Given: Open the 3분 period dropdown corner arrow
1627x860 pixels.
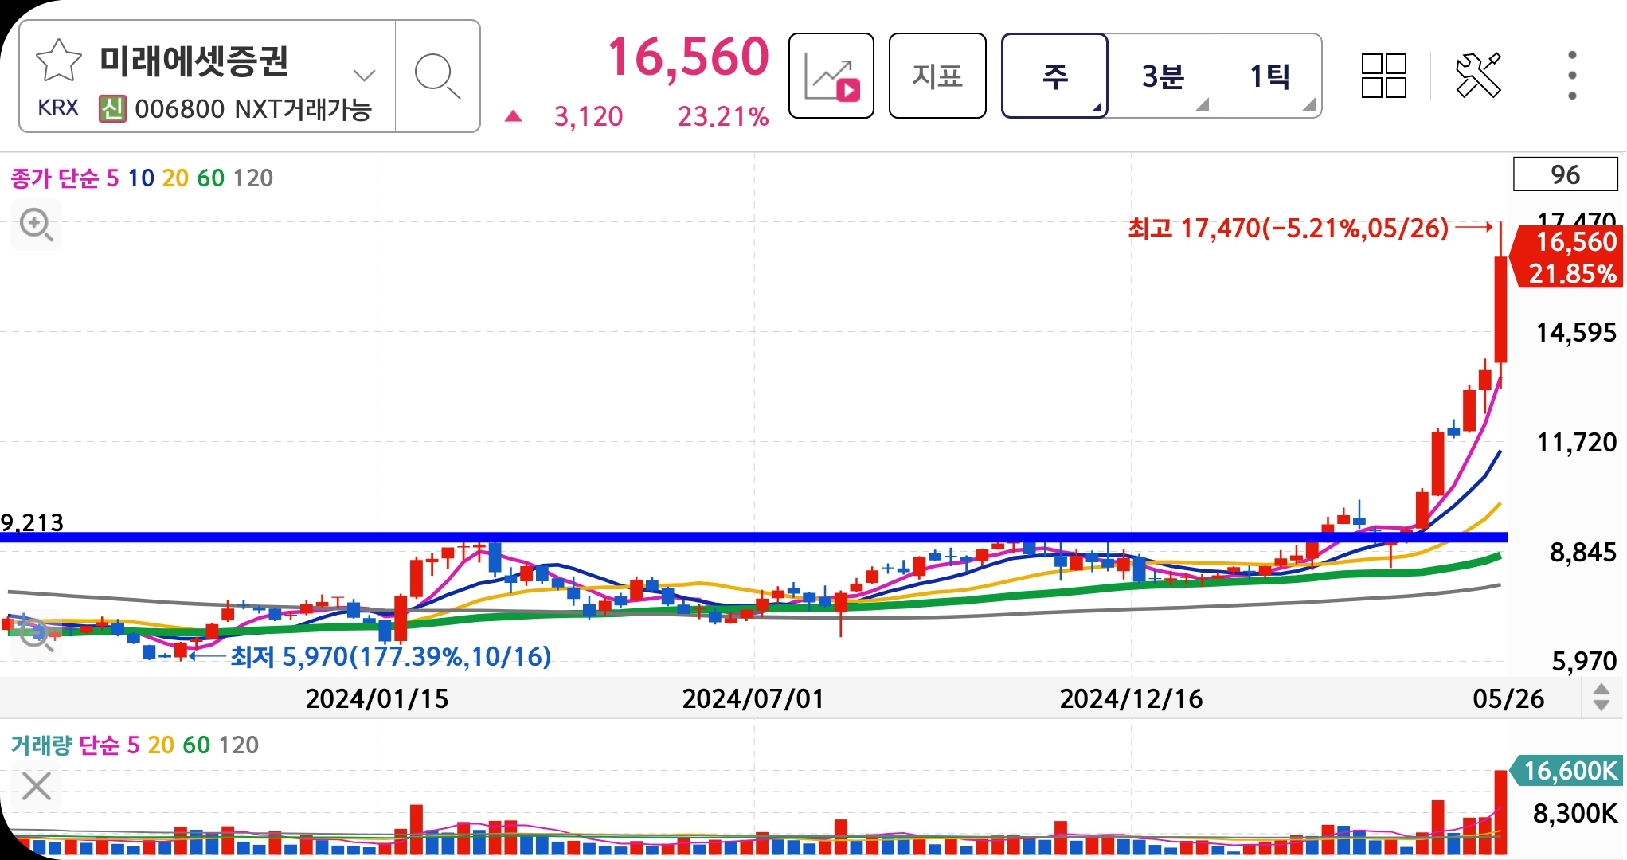Looking at the screenshot, I should pyautogui.click(x=1202, y=104).
